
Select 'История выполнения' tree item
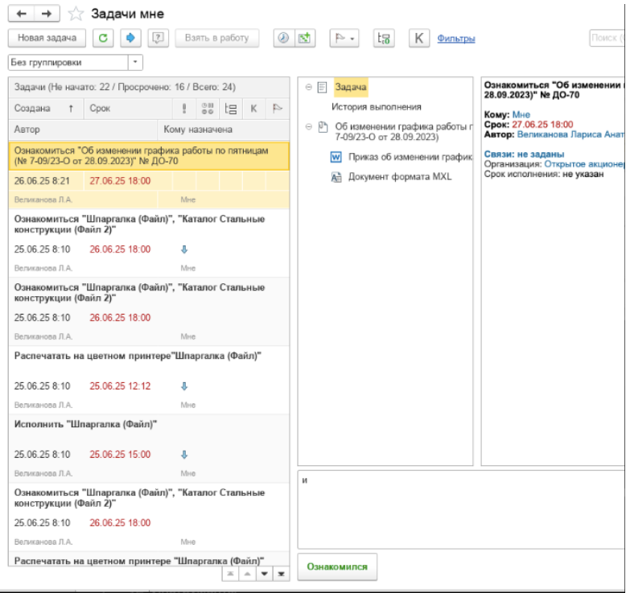(x=376, y=106)
